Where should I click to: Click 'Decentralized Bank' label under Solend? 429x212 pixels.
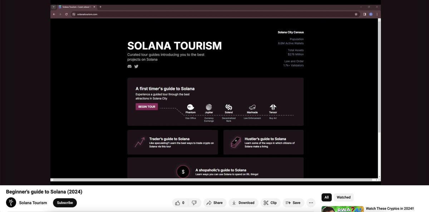pos(229,120)
